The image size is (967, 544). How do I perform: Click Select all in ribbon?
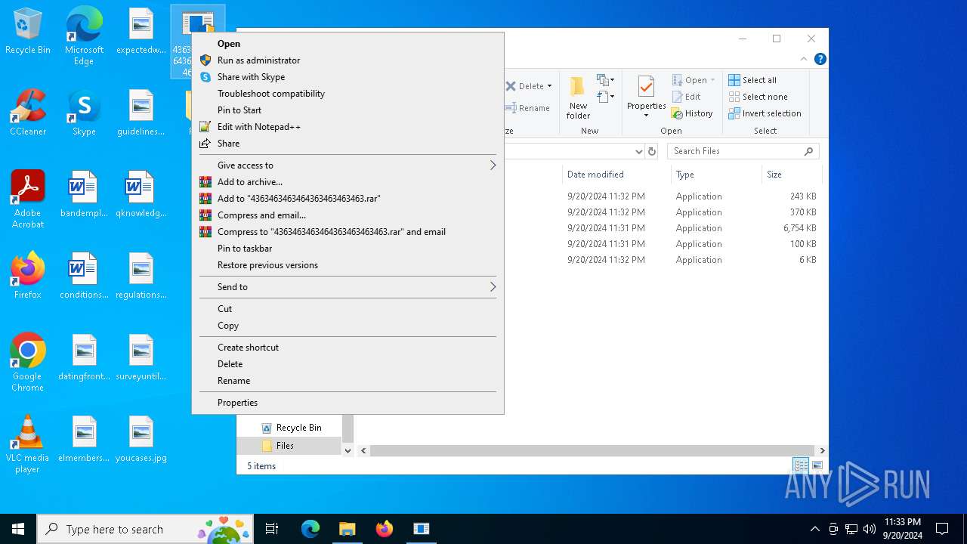pos(752,80)
